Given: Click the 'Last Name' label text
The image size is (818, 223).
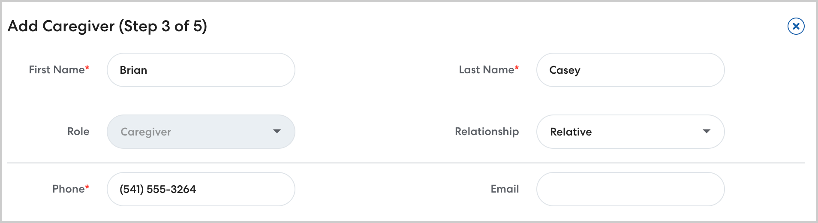Looking at the screenshot, I should tap(486, 69).
